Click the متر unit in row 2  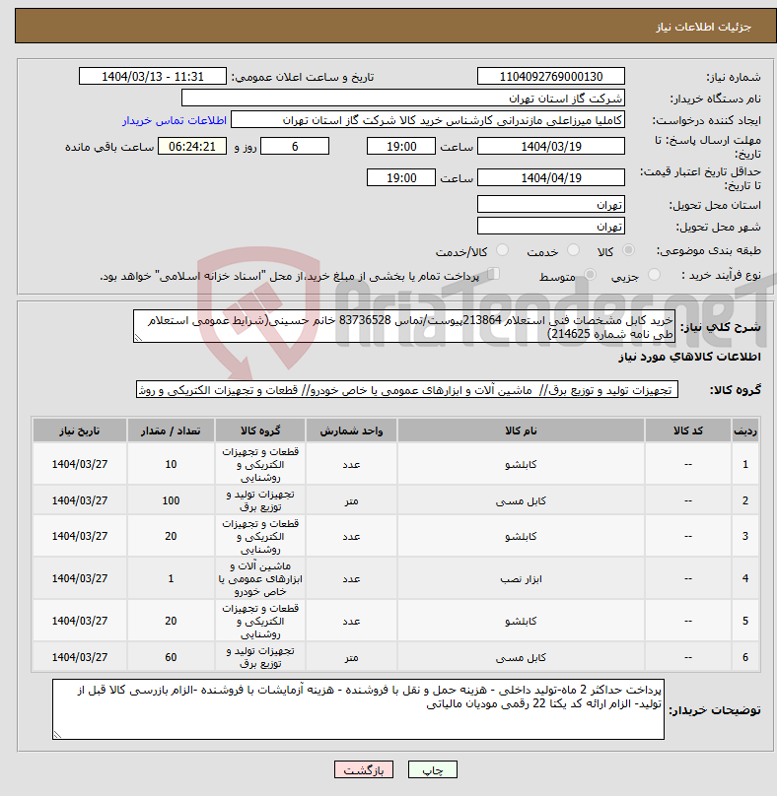coord(351,501)
